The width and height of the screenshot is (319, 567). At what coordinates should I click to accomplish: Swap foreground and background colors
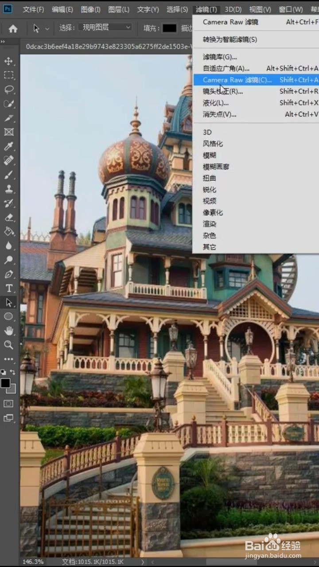pos(13,372)
